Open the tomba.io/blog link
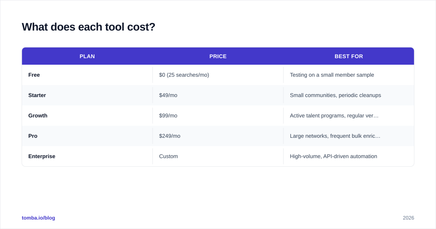The image size is (436, 229). (39, 218)
